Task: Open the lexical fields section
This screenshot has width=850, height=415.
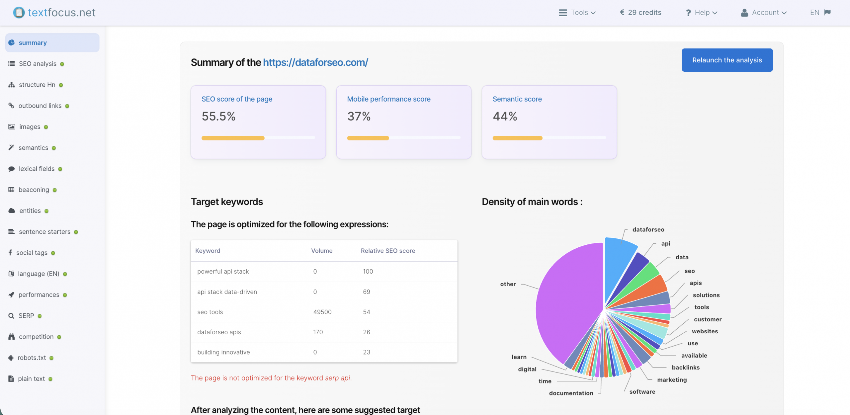Action: coord(37,169)
